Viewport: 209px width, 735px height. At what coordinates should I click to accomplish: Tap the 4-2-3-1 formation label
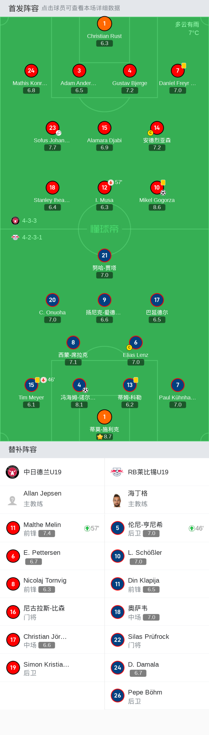pos(32,237)
